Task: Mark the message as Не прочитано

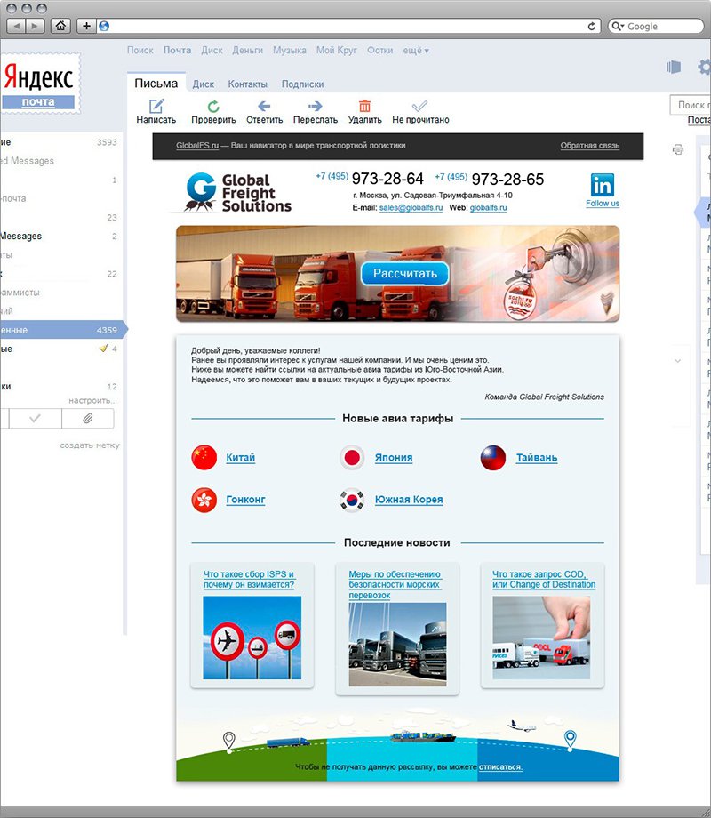Action: point(420,106)
